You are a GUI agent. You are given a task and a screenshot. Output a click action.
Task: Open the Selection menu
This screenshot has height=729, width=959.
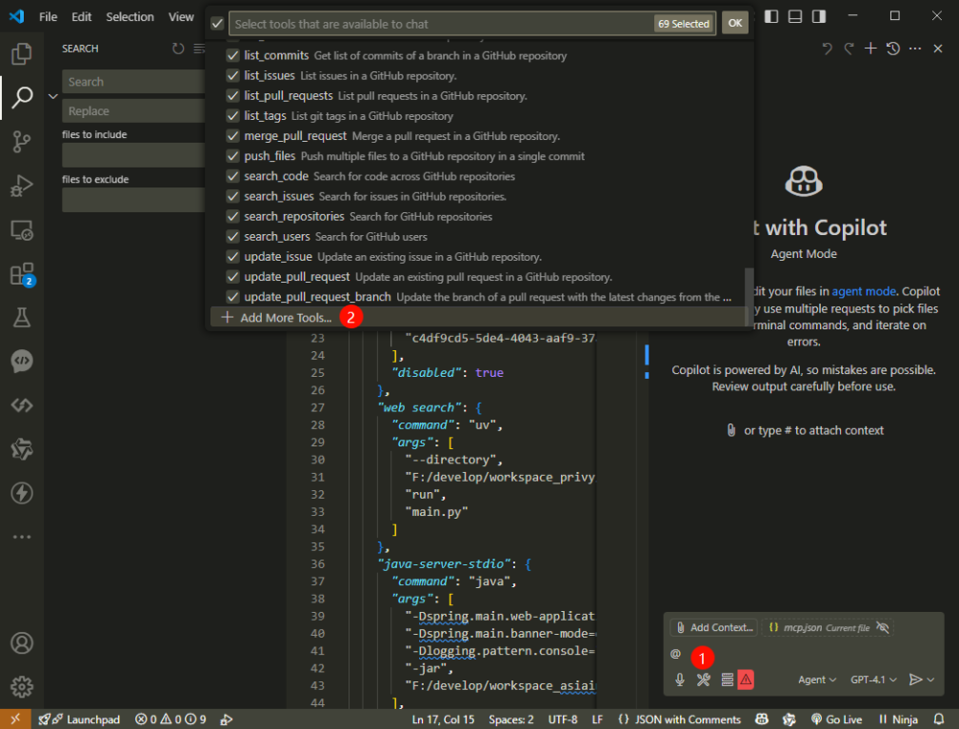click(129, 16)
